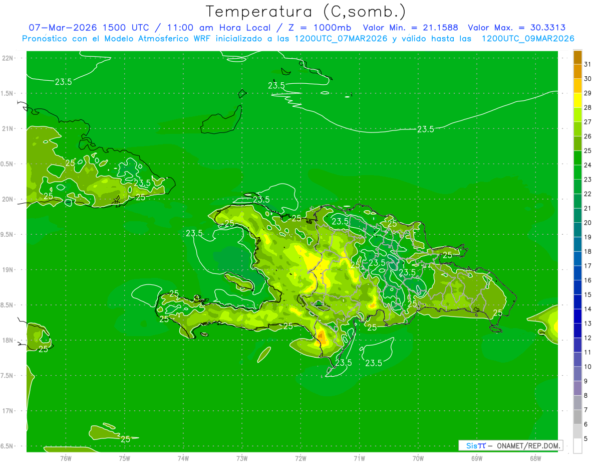Click the '75W' longitude axis label
The image size is (601, 465).
point(124,458)
